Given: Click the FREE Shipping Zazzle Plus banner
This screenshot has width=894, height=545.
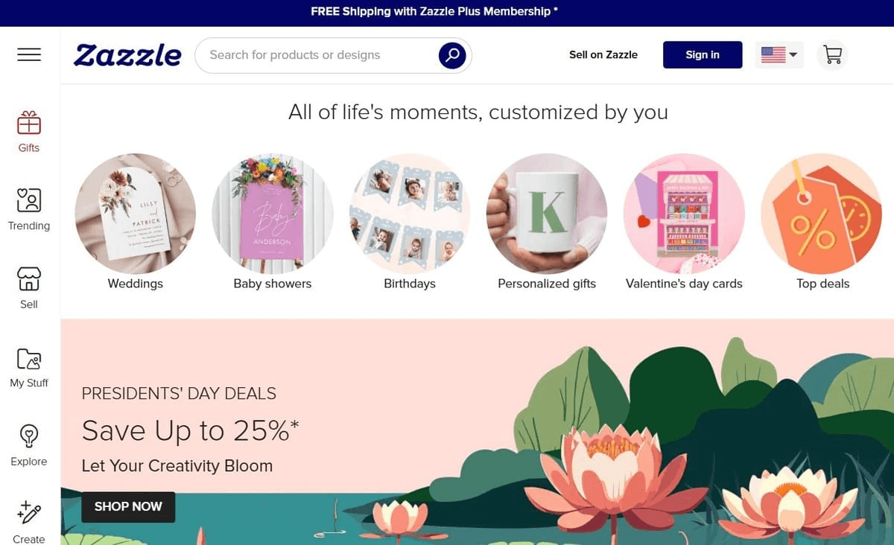Looking at the screenshot, I should click(x=434, y=12).
